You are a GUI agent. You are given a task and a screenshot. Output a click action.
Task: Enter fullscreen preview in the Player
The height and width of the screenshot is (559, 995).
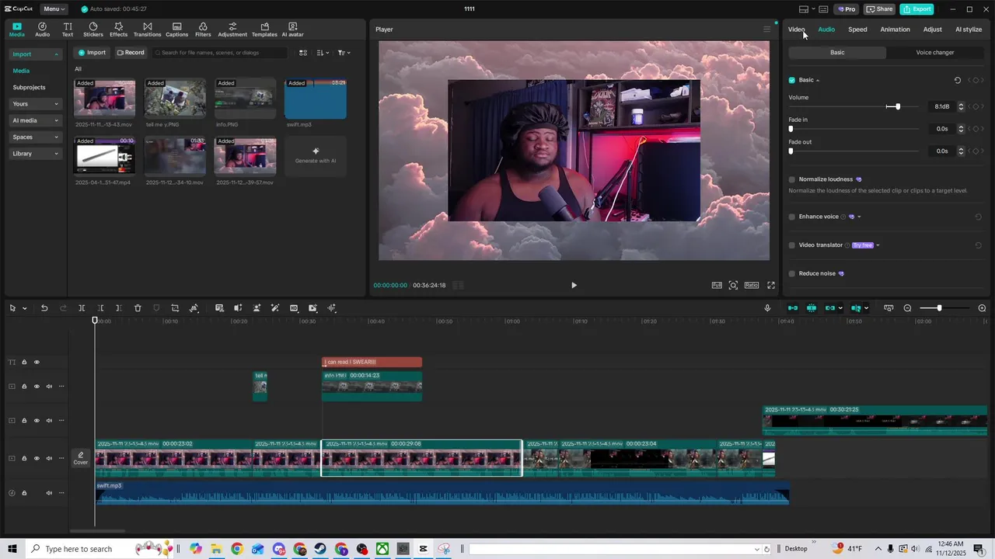[x=771, y=285]
